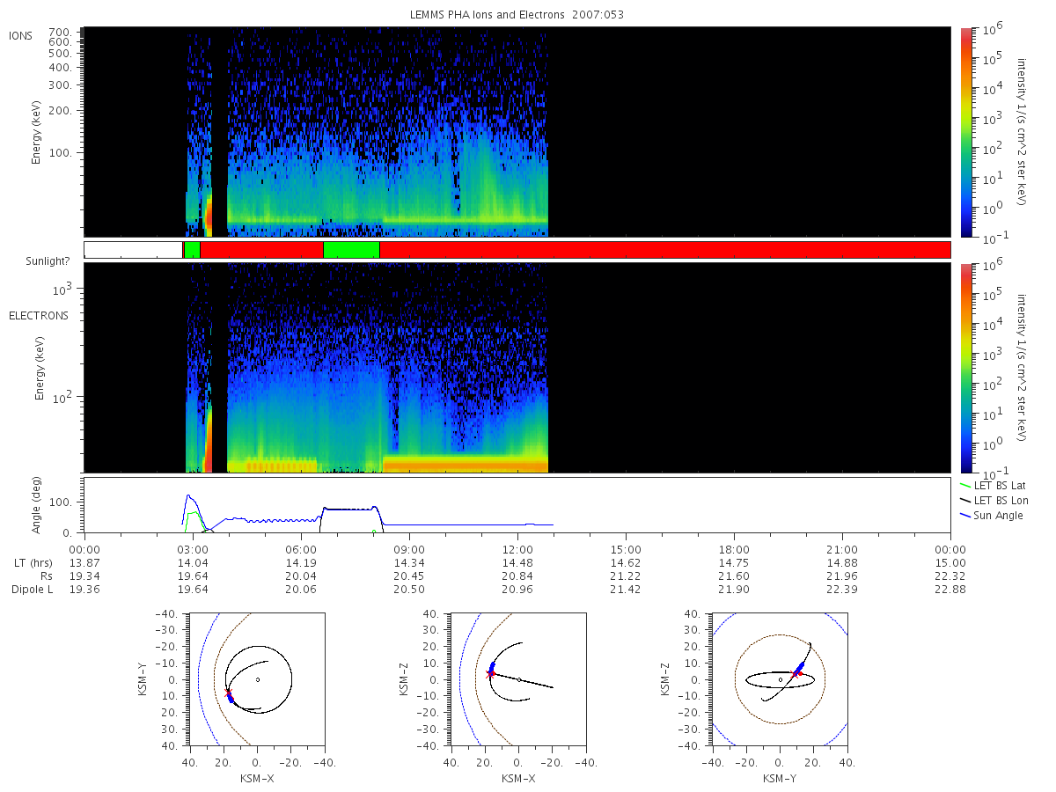The width and height of the screenshot is (1056, 792).
Task: Click the Dipole L value 22.88
Action: 950,589
